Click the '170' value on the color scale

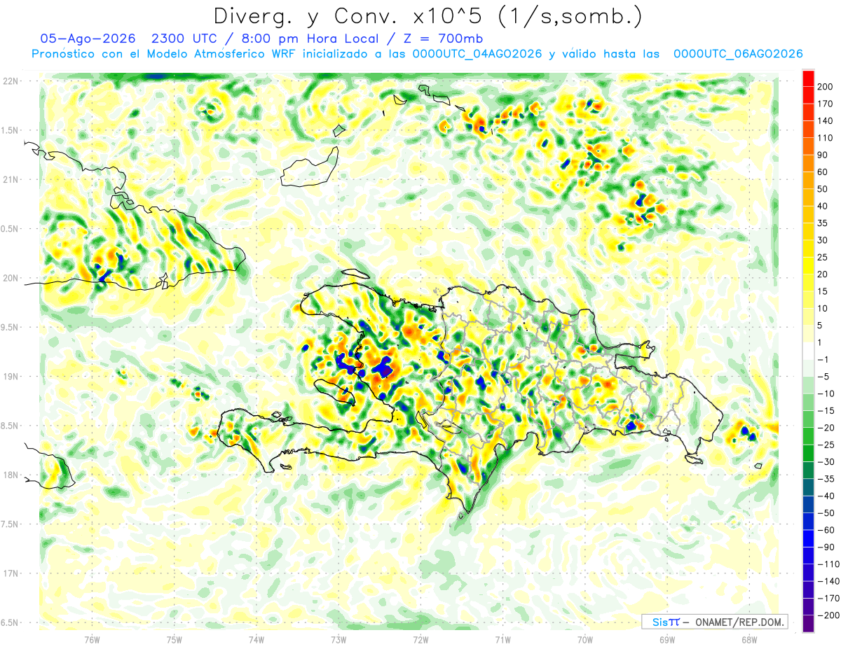tap(825, 104)
